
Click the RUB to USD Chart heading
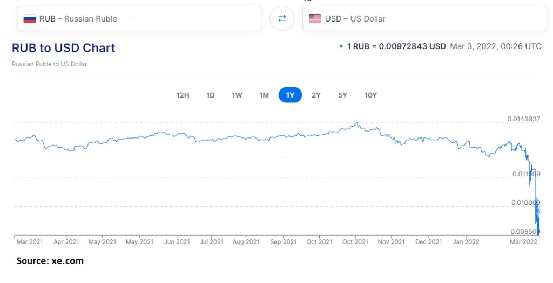64,48
